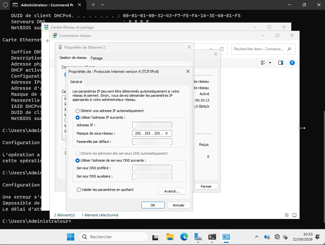The height and width of the screenshot is (245, 325).
Task: Click the Centre Réseau et partage title icon
Action: tap(47, 27)
